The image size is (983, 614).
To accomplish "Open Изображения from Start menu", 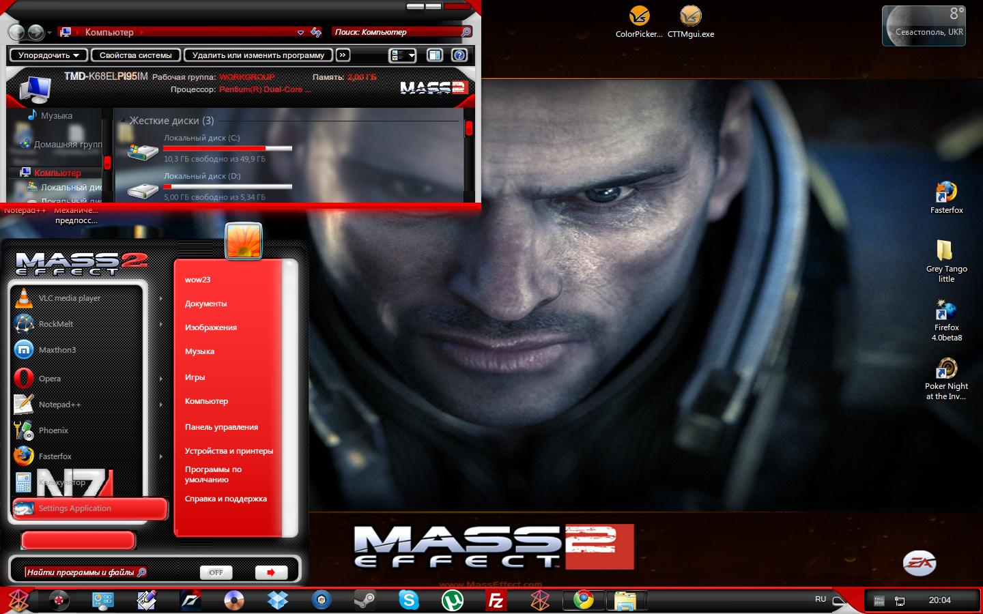I will coord(211,327).
